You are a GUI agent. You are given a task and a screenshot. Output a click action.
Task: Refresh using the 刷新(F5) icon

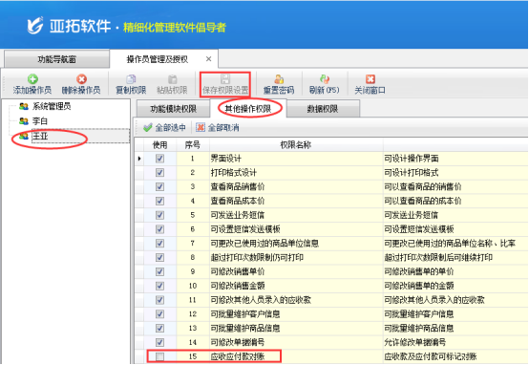[325, 79]
